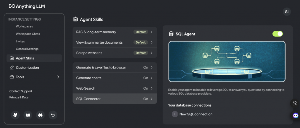Click the back arrow icon in sidebar footer

[53, 115]
